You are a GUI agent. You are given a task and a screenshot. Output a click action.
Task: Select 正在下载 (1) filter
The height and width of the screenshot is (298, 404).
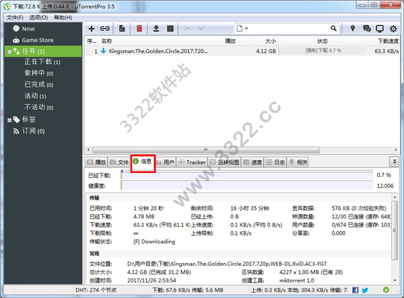[x=42, y=62]
